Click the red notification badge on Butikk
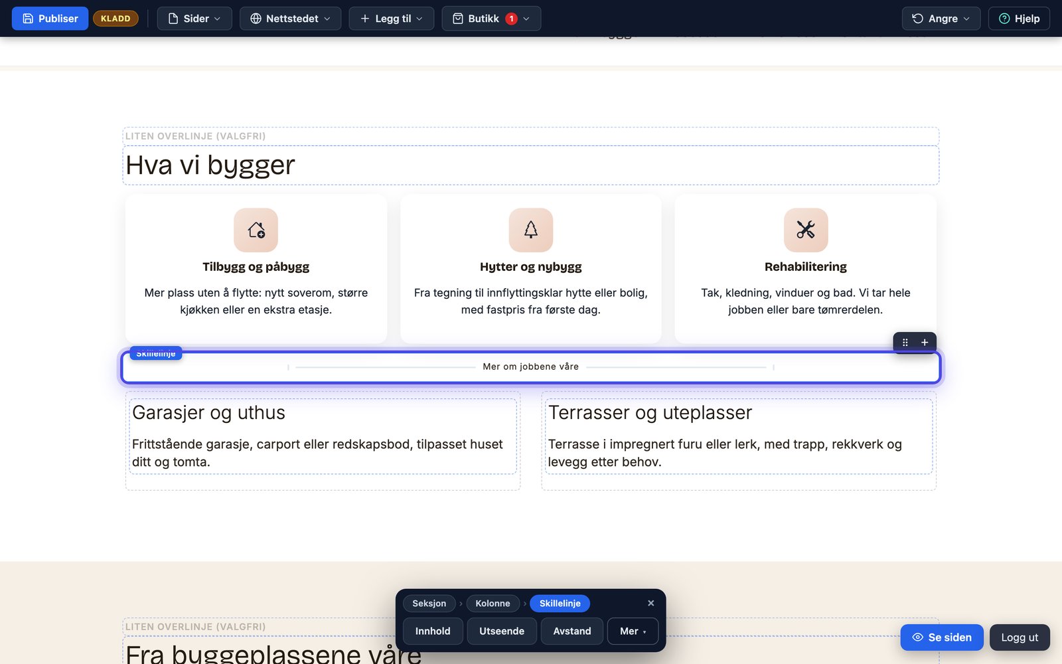1062x664 pixels. [511, 19]
